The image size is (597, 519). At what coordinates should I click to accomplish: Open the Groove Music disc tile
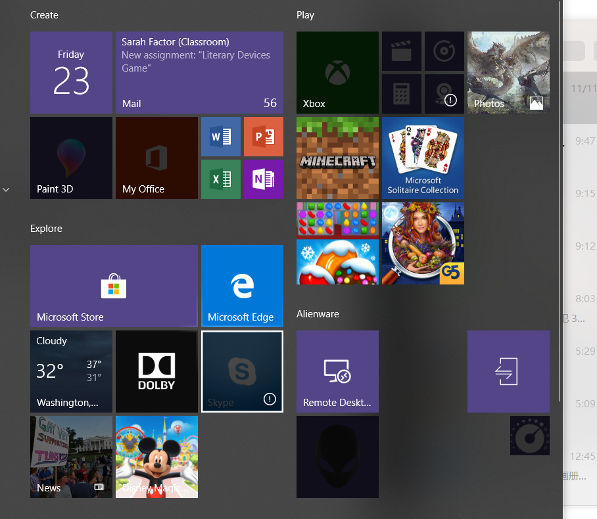tap(444, 51)
